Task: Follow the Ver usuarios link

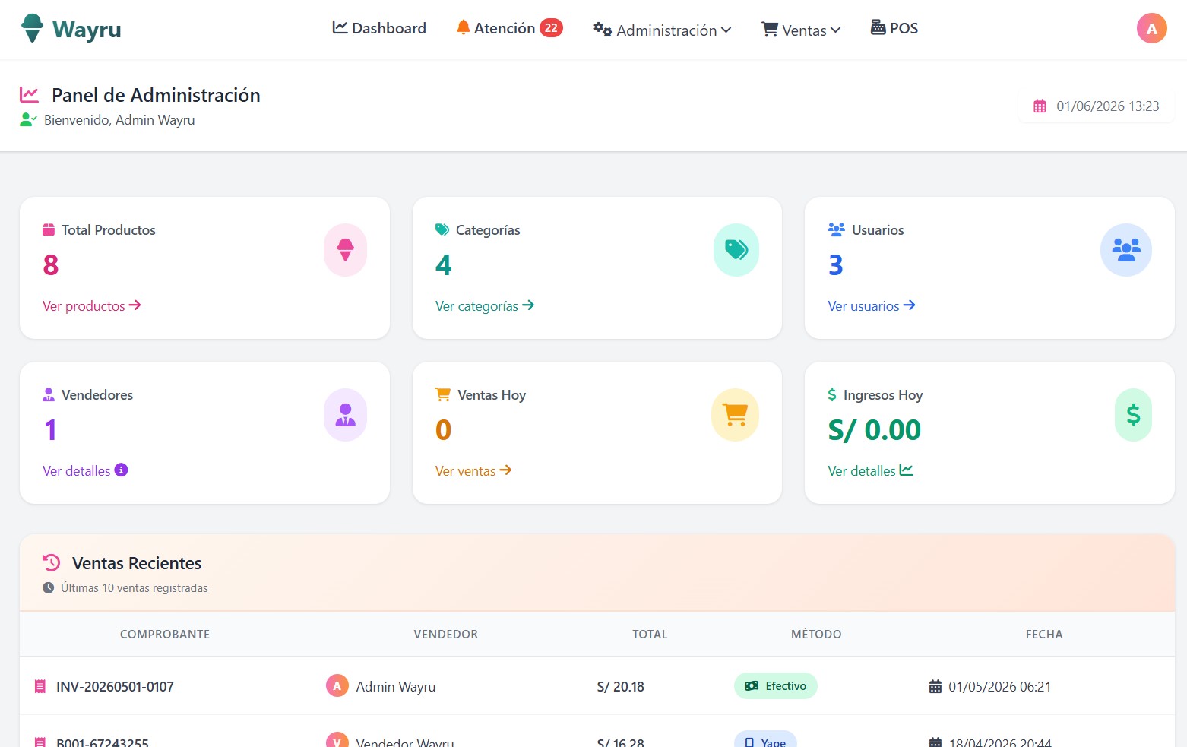Action: click(872, 305)
